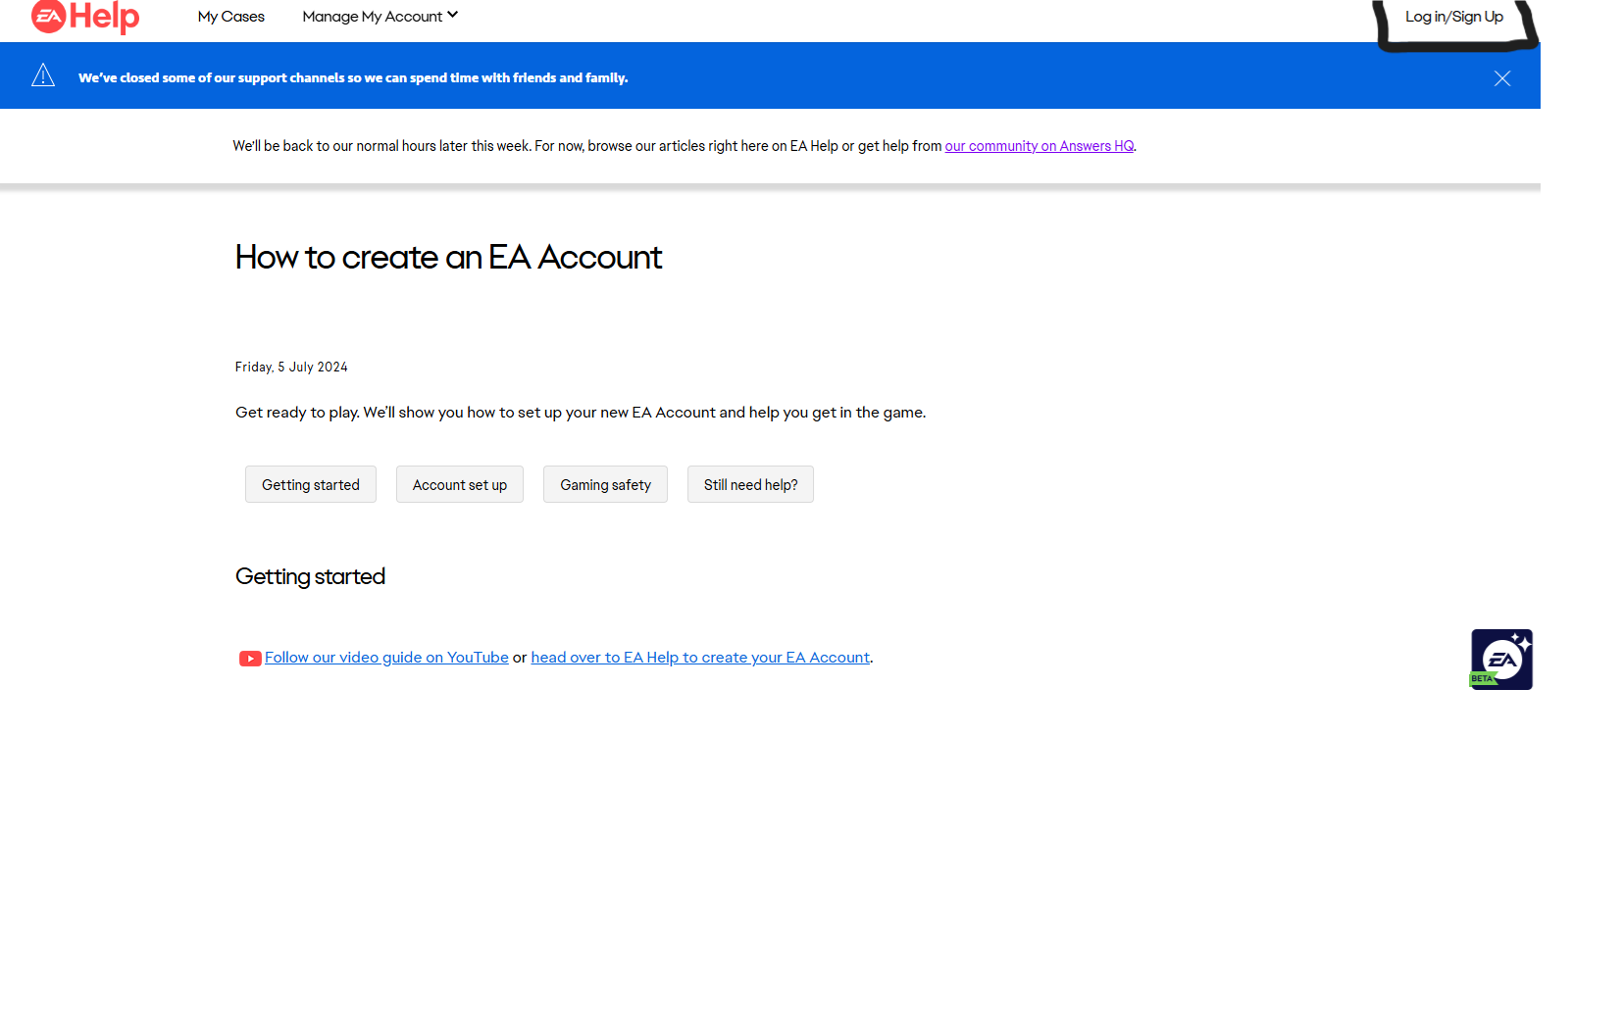Dismiss the blue support banner
The height and width of the screenshot is (1032, 1622).
tap(1502, 78)
